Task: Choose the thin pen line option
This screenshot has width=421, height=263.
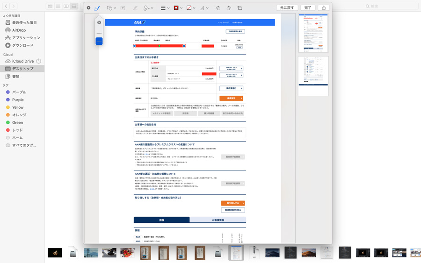Action: point(99,33)
